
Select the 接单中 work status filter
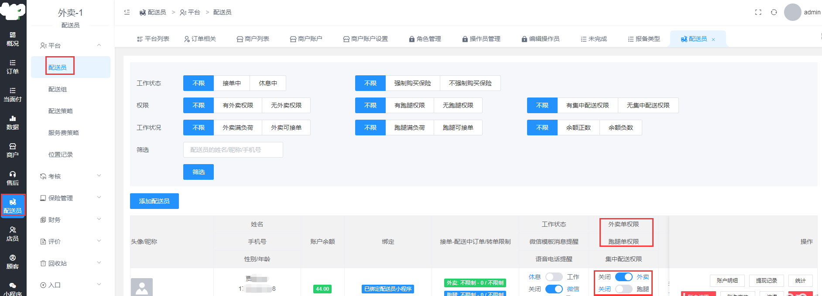[x=232, y=83]
